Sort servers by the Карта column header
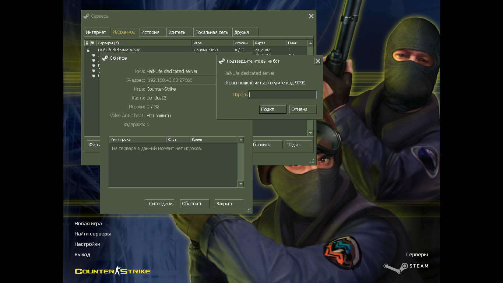Viewport: 503px width, 283px height. tap(270, 43)
